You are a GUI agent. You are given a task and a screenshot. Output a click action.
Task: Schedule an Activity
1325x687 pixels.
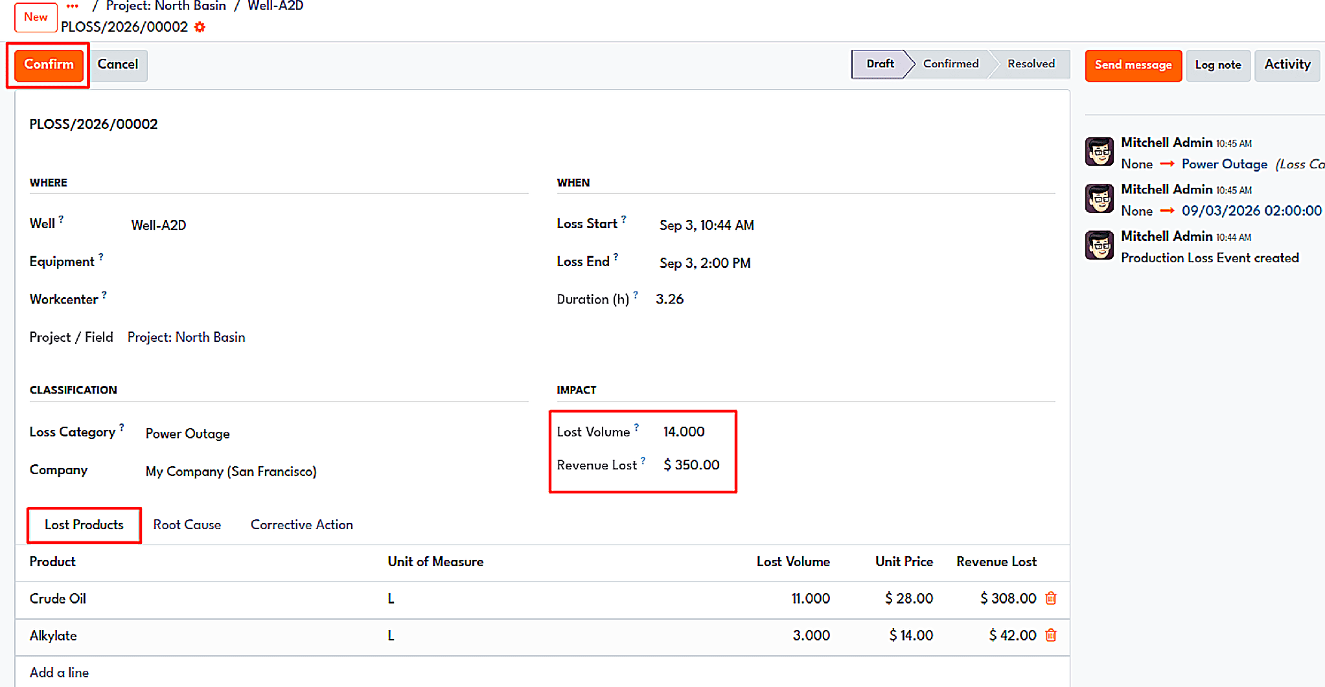pos(1287,65)
